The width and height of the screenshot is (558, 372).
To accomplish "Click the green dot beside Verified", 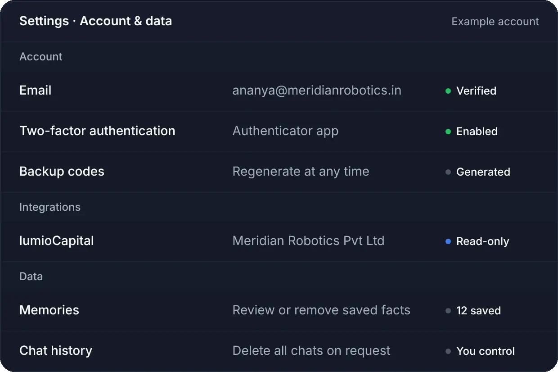I will (448, 91).
